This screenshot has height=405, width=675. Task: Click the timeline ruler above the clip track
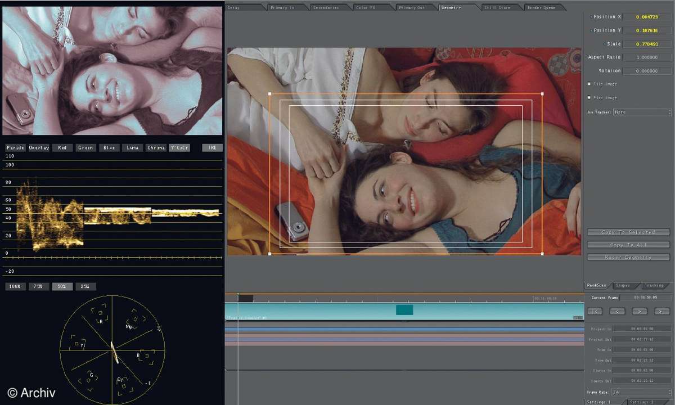pos(404,298)
